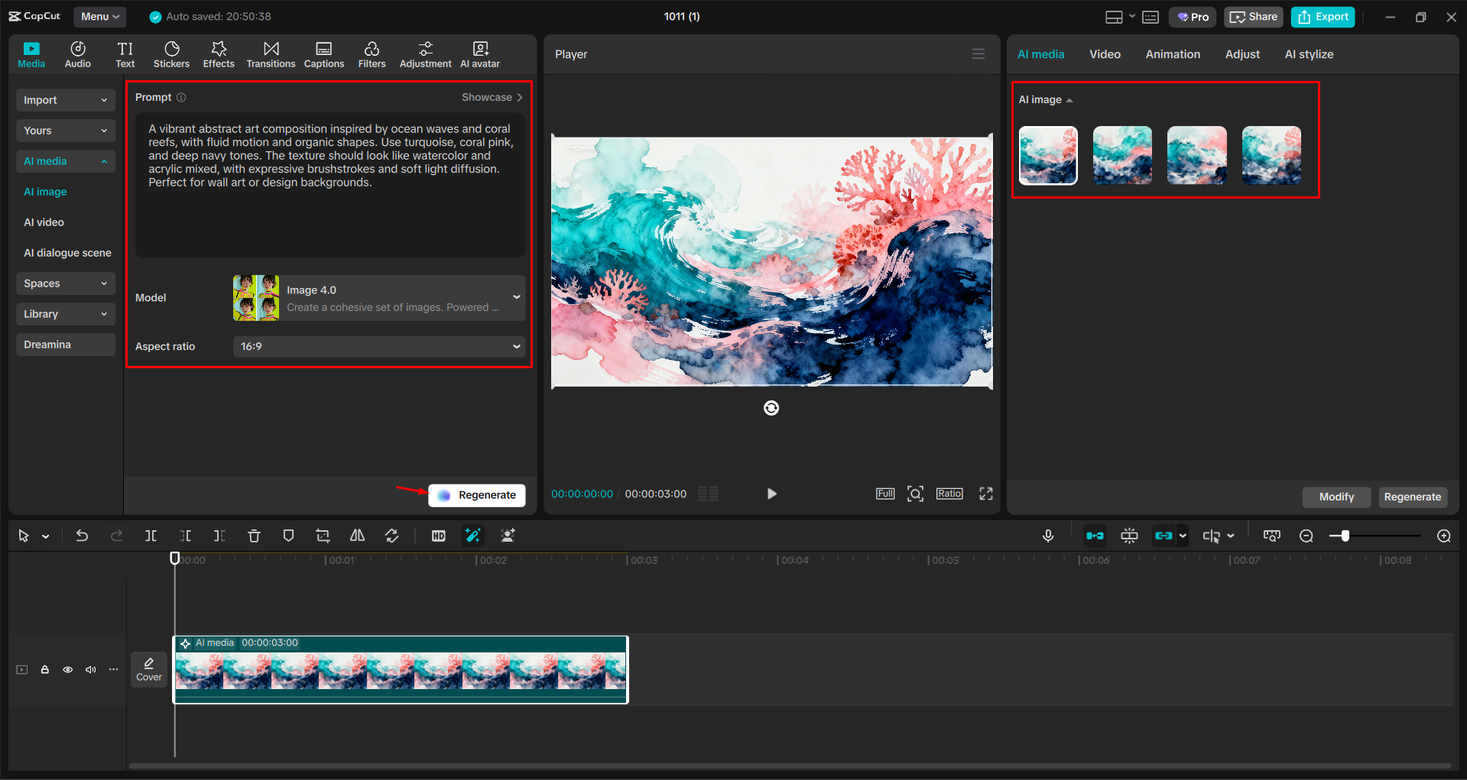Switch to the Video tab
The width and height of the screenshot is (1467, 780).
click(x=1105, y=53)
